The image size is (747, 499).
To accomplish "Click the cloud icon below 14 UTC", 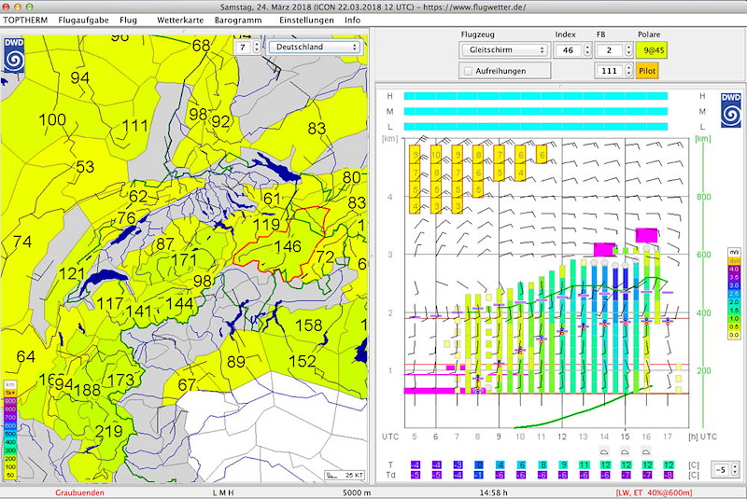I will pos(604,450).
